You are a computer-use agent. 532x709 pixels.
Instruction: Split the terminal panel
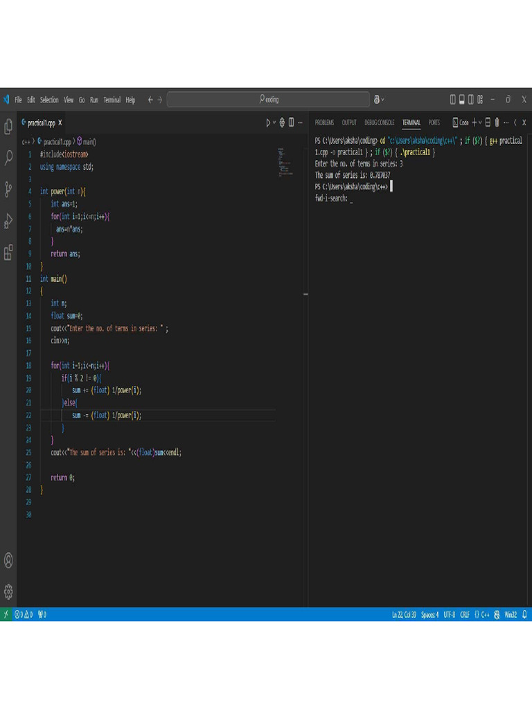point(488,123)
